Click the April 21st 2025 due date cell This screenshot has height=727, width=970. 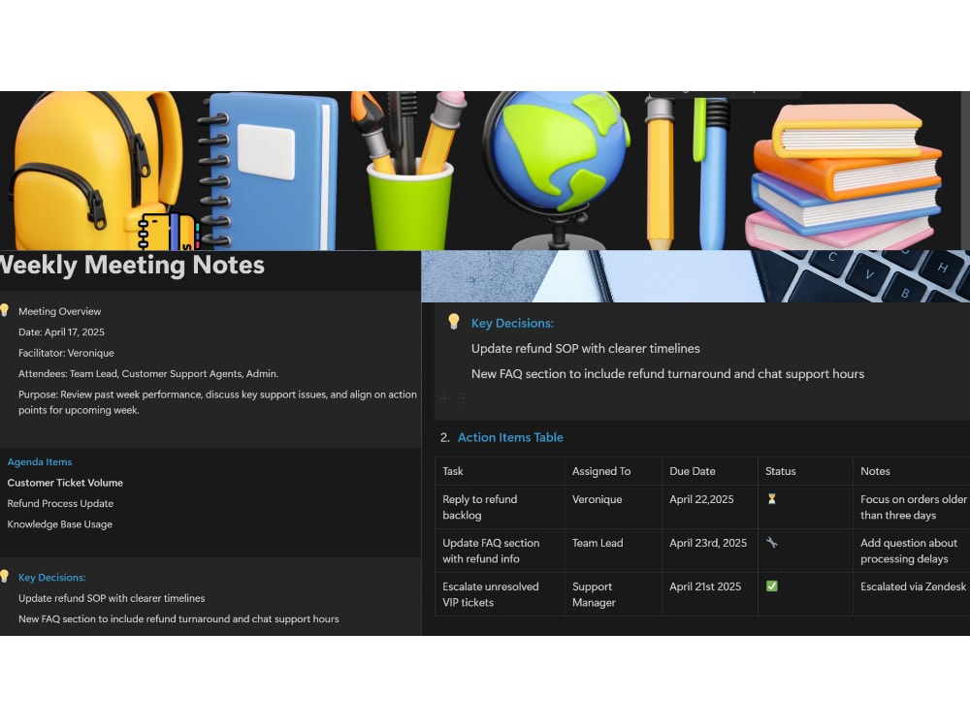coord(710,594)
